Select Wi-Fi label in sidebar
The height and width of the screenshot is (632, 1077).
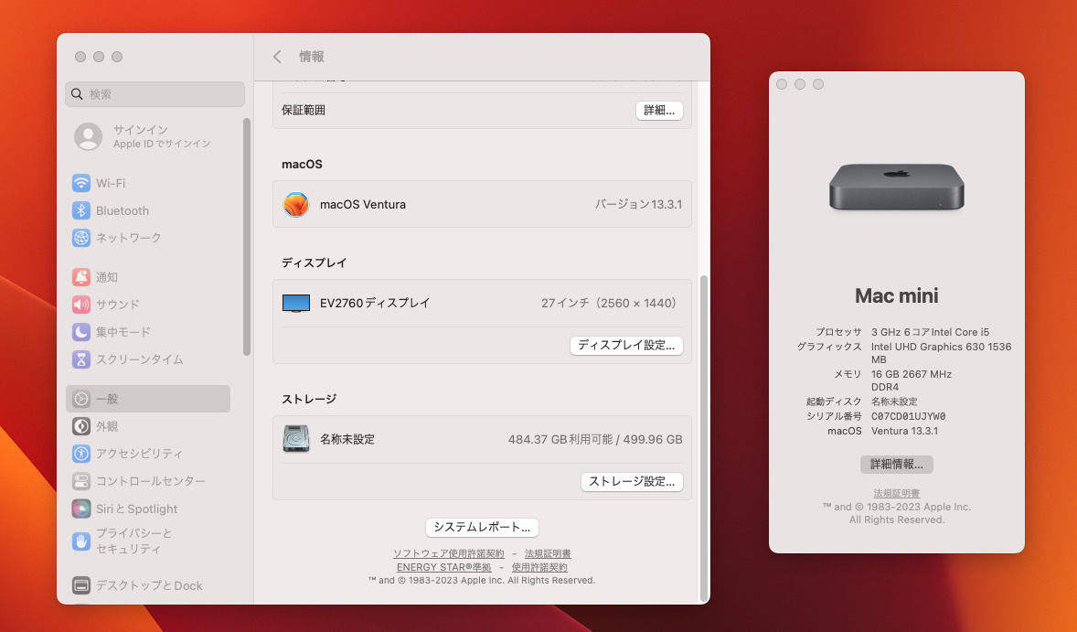(111, 184)
